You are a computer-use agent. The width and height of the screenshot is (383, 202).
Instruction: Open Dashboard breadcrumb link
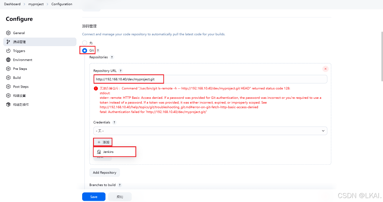(x=12, y=4)
